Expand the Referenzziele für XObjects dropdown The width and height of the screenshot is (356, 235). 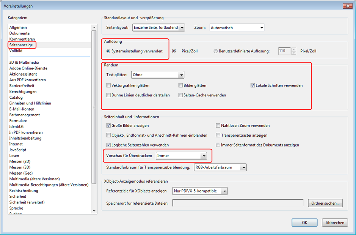(x=200, y=191)
